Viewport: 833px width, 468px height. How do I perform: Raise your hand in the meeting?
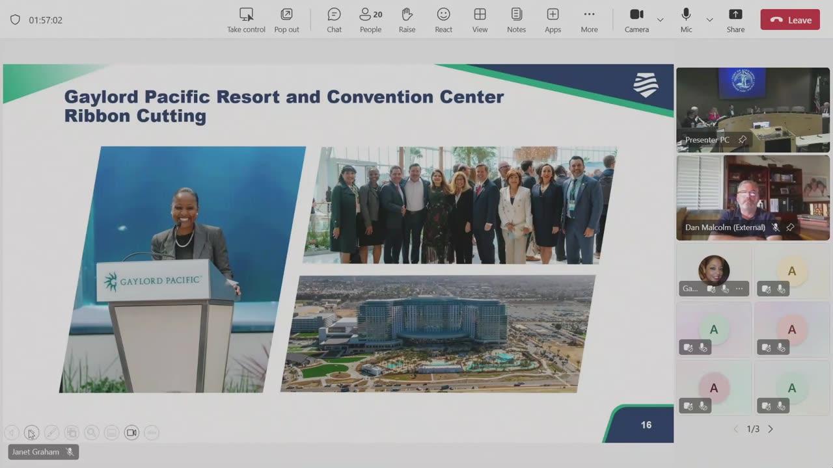coord(407,20)
